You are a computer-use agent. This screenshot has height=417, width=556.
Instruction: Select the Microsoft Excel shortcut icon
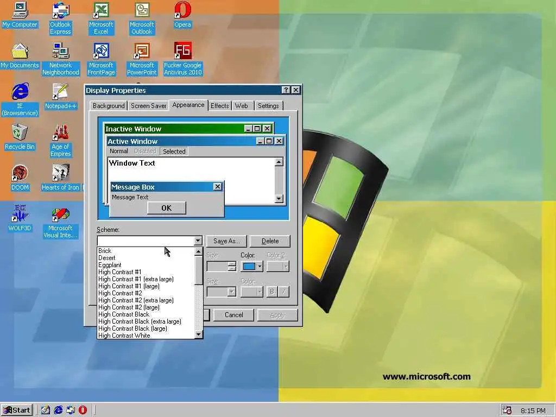(101, 18)
